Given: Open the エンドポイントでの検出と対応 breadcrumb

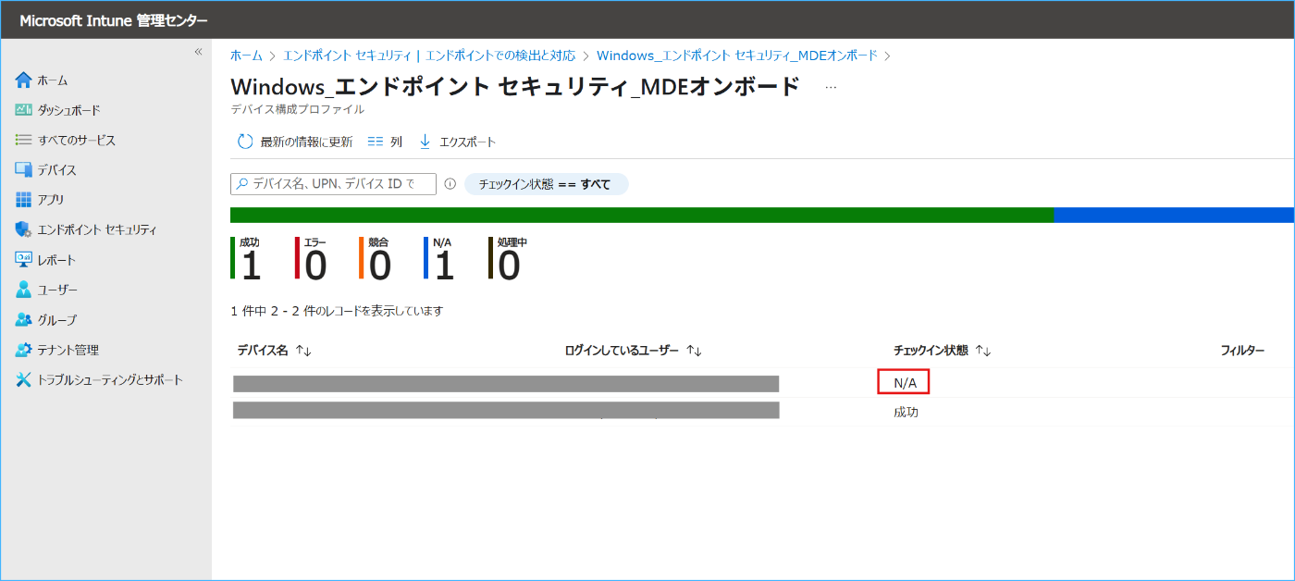Looking at the screenshot, I should click(x=500, y=56).
